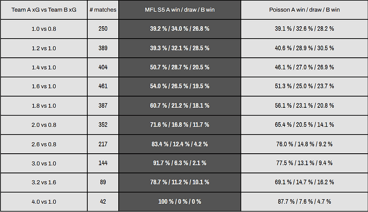
Task: Select the '1.4 vs 1.0' matchup cell
Action: [44, 67]
